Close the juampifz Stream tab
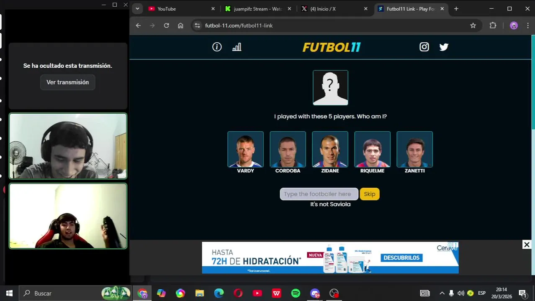The width and height of the screenshot is (535, 301). tap(289, 9)
